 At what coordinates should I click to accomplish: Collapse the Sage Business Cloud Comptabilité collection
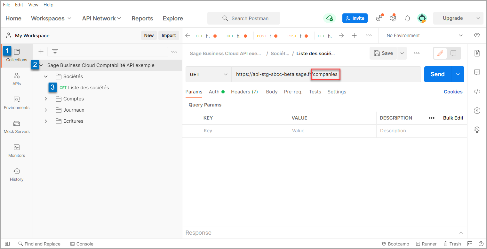(41, 65)
